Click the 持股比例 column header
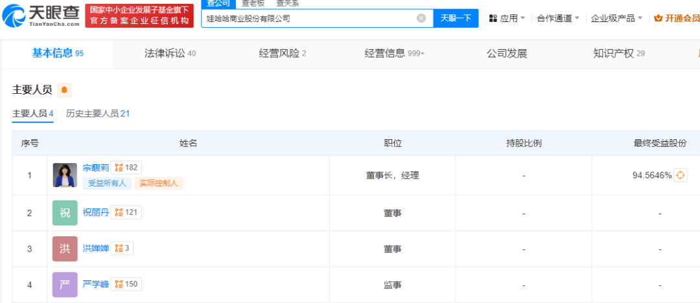700x303 pixels. pyautogui.click(x=524, y=143)
